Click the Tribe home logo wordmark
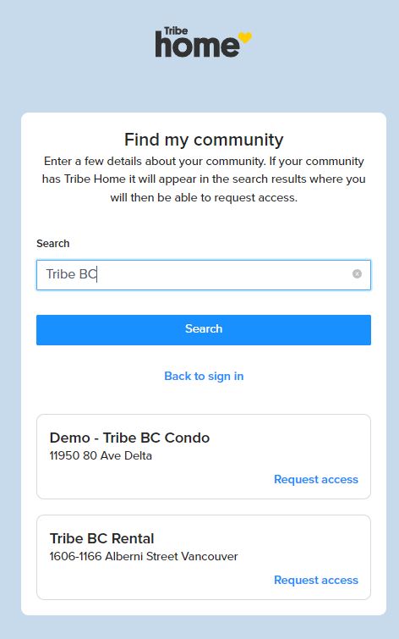This screenshot has height=639, width=399. click(203, 41)
